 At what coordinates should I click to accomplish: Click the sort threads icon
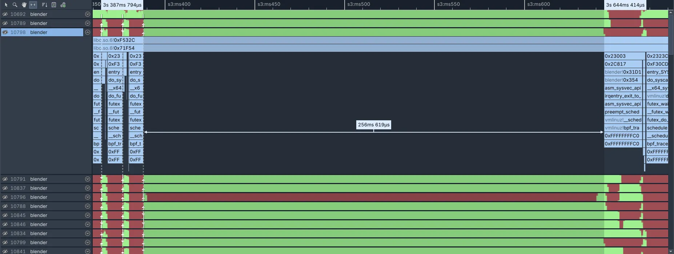[x=44, y=5]
